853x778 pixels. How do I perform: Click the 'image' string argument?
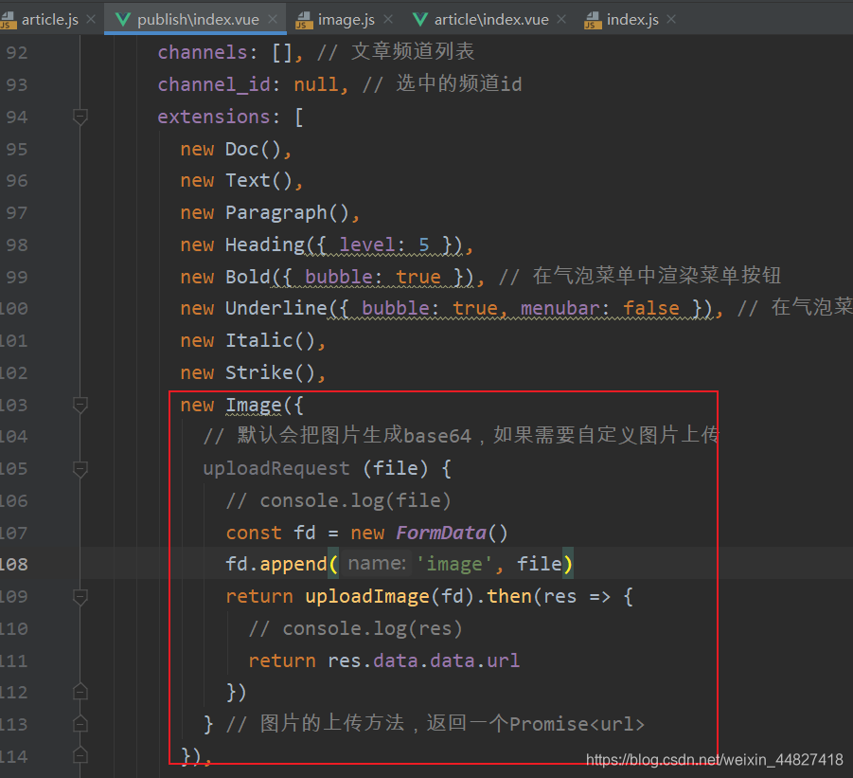coord(454,565)
